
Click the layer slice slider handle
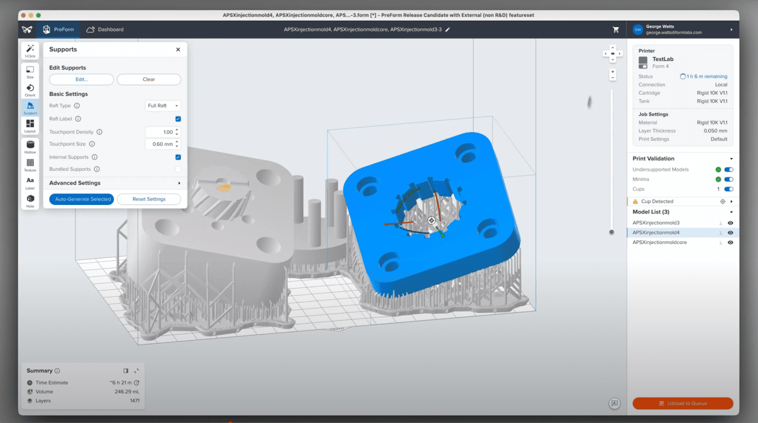click(x=612, y=232)
